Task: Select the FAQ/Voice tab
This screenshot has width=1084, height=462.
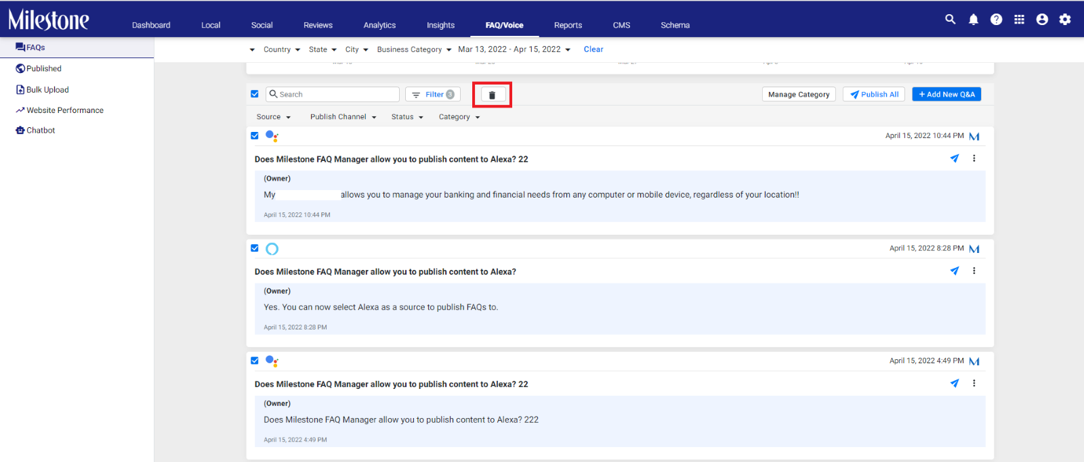Action: tap(504, 25)
